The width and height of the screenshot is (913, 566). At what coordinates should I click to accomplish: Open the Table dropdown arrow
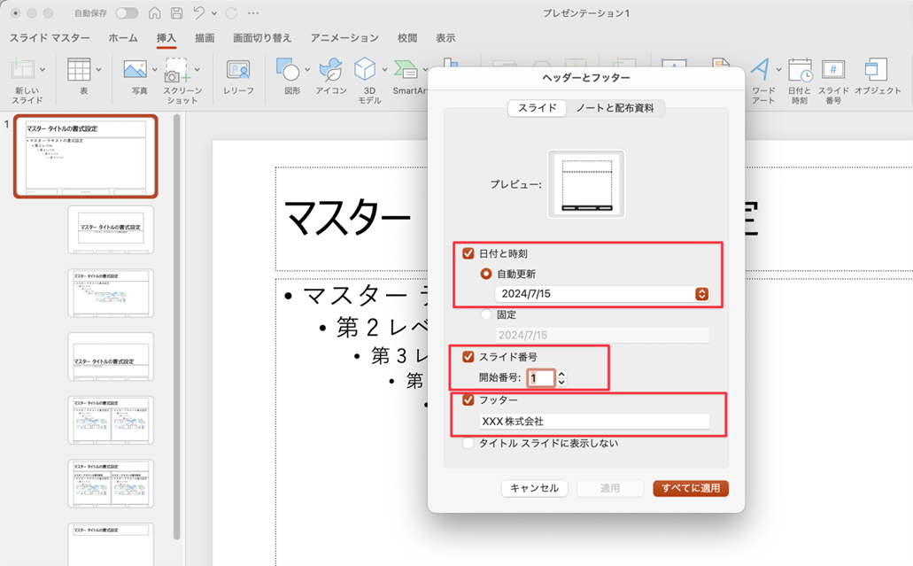[98, 69]
